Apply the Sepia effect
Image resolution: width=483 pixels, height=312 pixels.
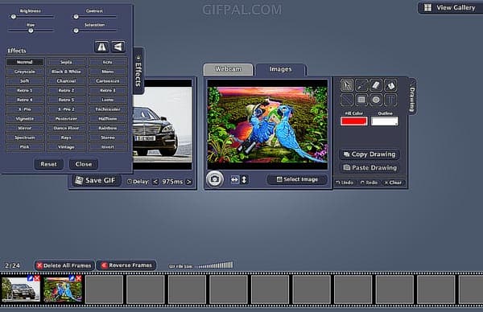(66, 62)
